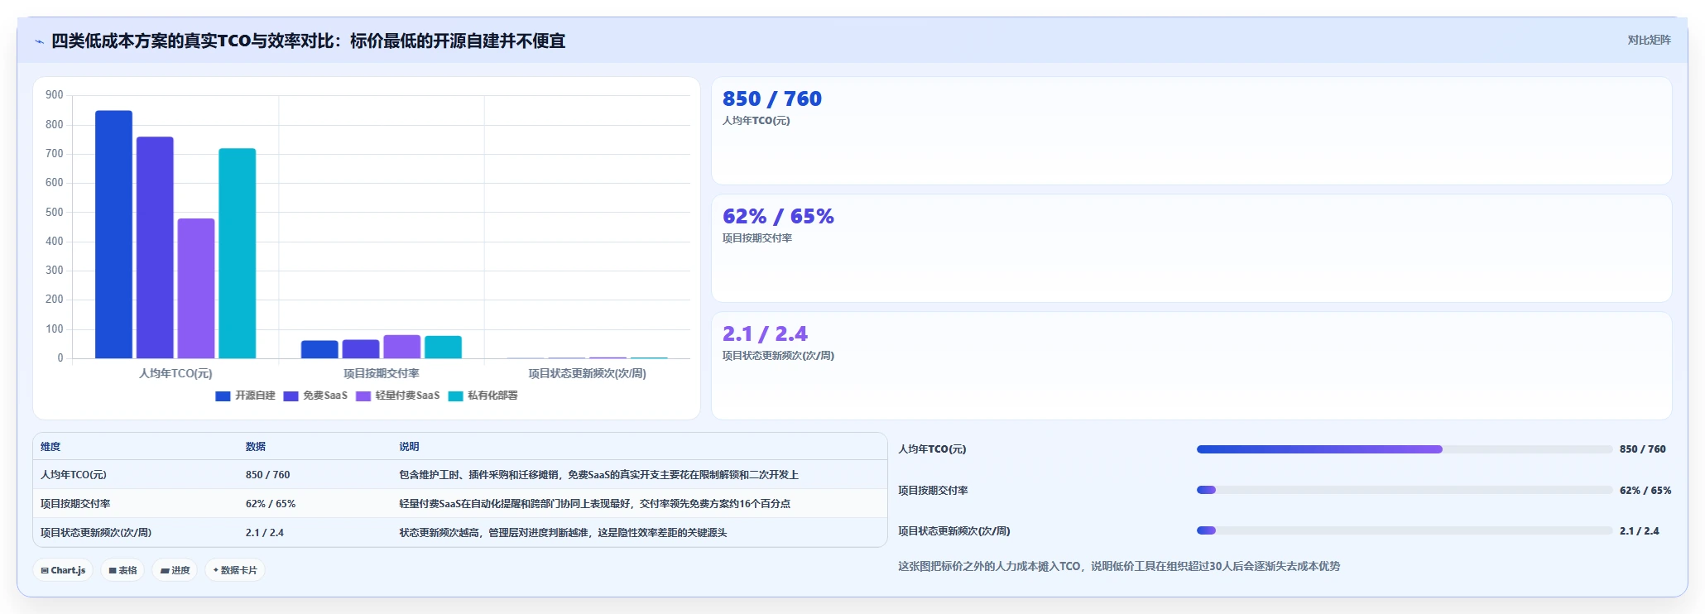The image size is (1705, 614).
Task: Click the 私有化部署 bar in 项目按期交付率 group
Action: click(444, 348)
